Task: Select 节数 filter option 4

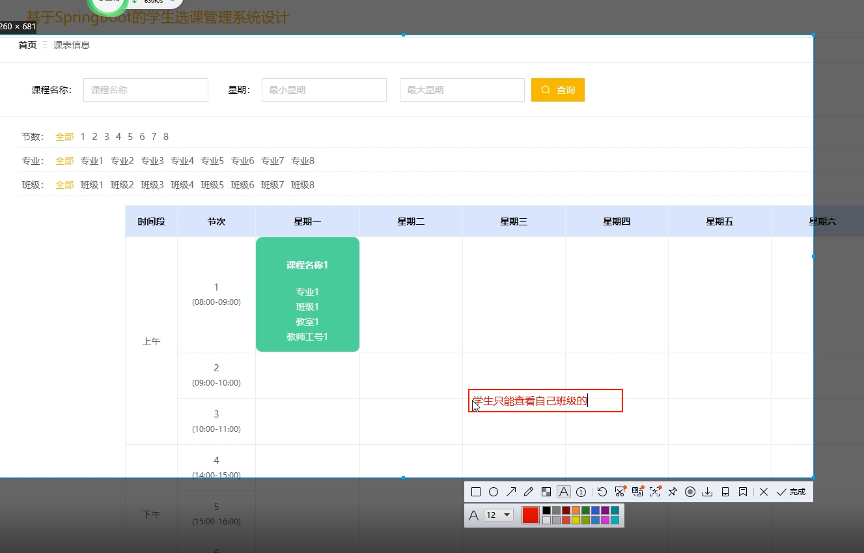Action: click(x=118, y=137)
